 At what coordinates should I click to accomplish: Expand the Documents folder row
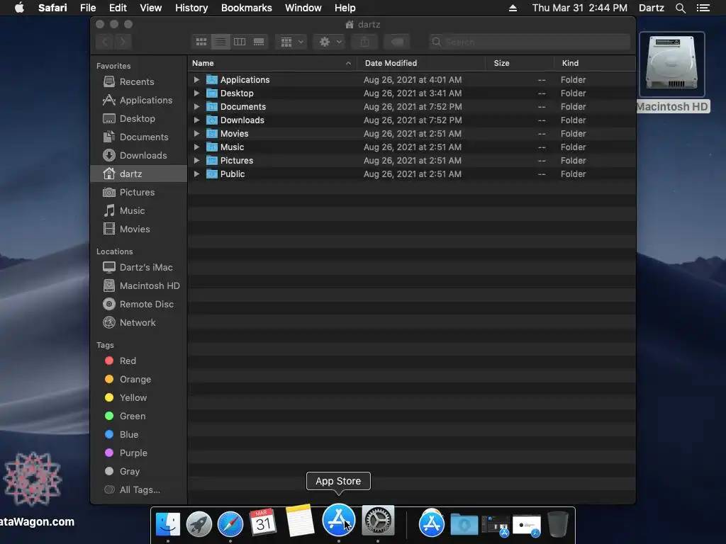pos(196,106)
